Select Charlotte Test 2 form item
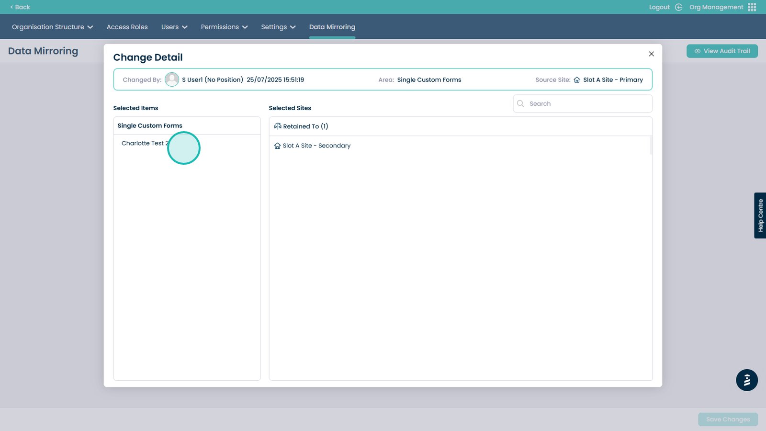 [145, 143]
